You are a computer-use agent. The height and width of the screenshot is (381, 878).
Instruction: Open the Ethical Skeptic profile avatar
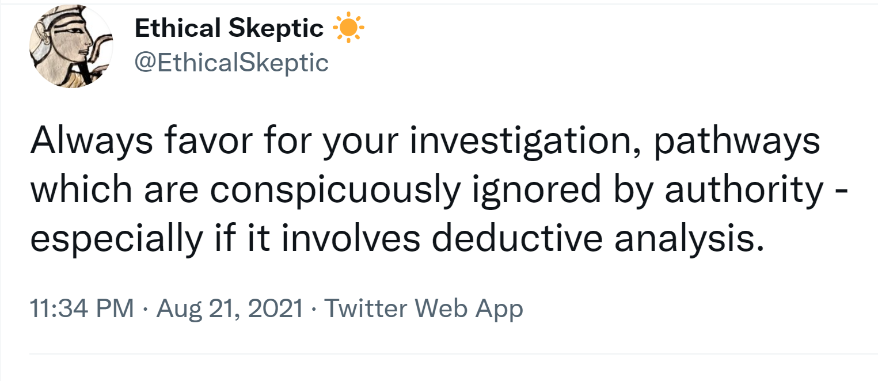point(71,47)
